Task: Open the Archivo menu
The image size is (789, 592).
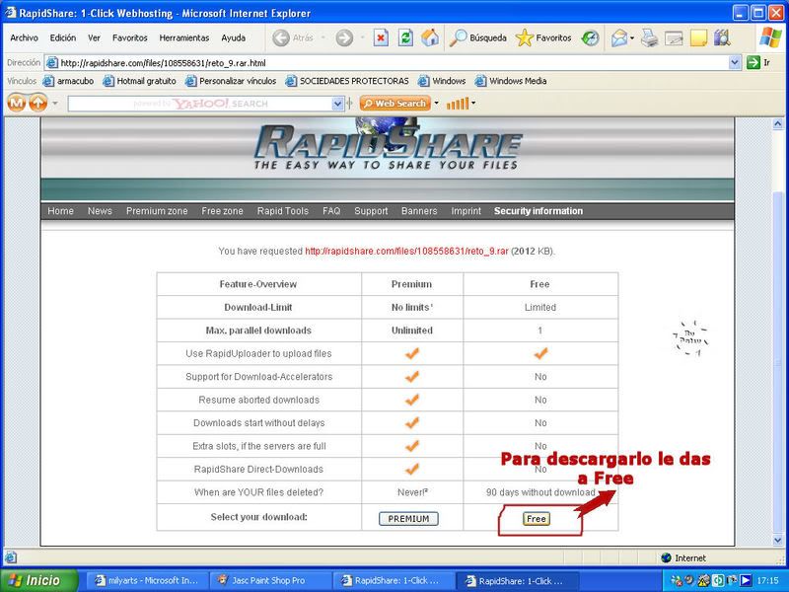Action: (x=24, y=37)
